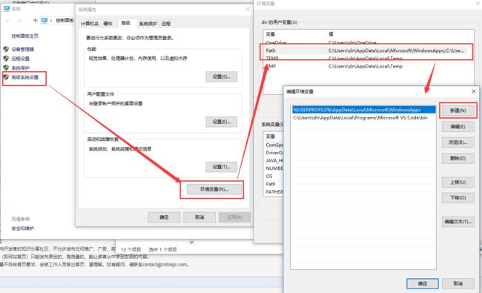Viewport: 482px width, 293px height.
Task: Select OS row in system variables
Action: [274, 176]
